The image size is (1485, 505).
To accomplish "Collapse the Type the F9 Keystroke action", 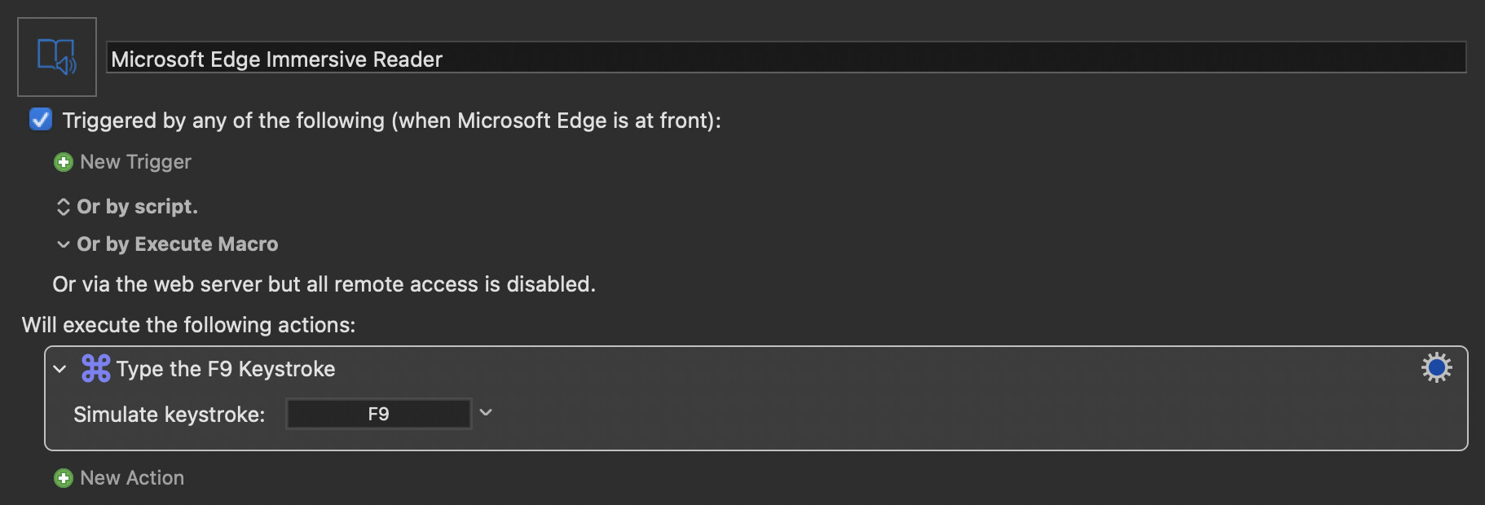I will (59, 369).
